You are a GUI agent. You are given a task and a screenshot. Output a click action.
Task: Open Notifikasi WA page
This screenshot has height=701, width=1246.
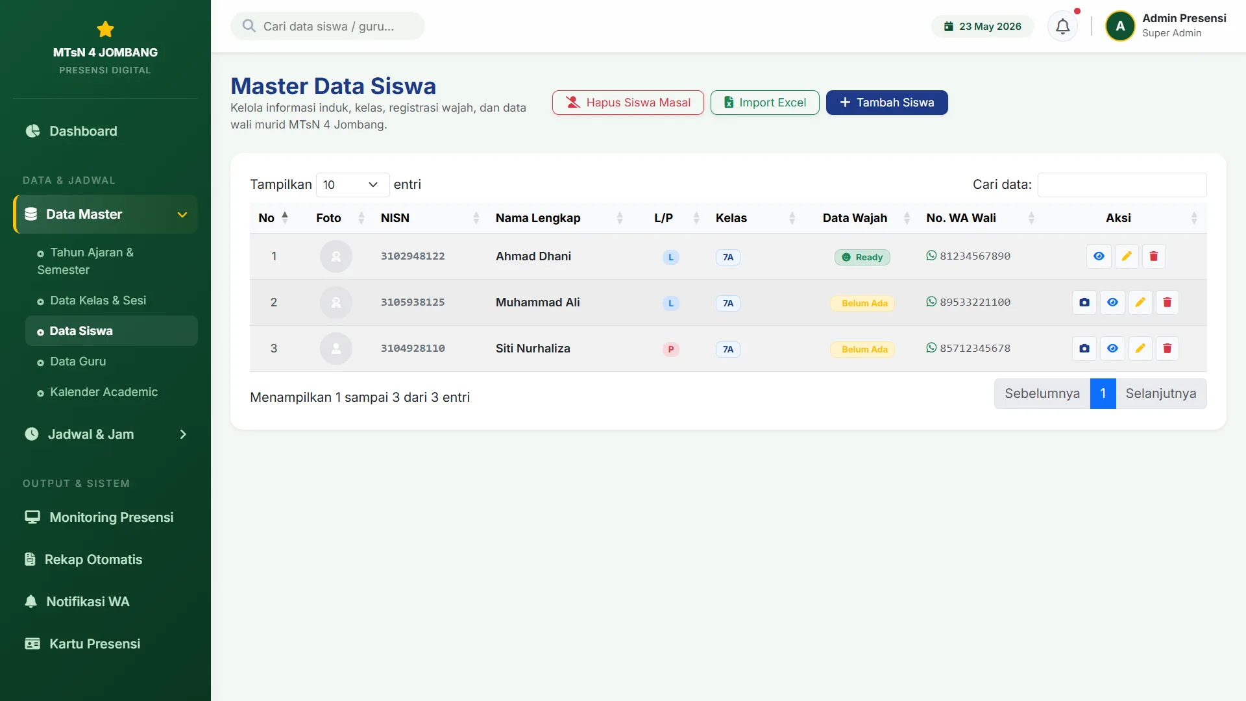tap(105, 602)
